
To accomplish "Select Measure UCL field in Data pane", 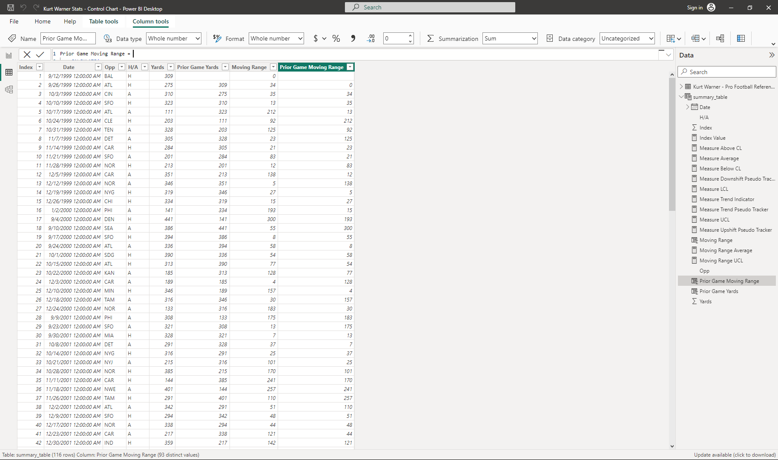I will click(714, 219).
